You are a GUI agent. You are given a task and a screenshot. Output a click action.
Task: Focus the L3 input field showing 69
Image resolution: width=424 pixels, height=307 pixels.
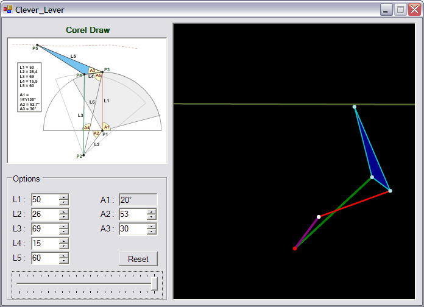point(45,229)
